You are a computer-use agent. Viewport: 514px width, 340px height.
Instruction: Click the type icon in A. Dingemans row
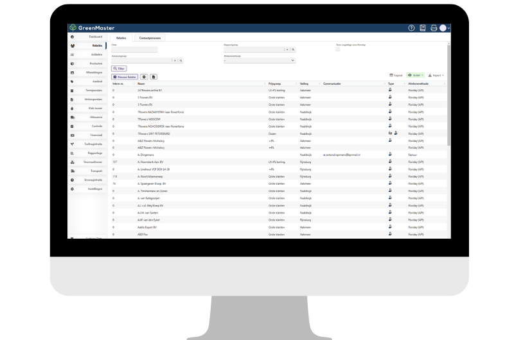click(390, 154)
